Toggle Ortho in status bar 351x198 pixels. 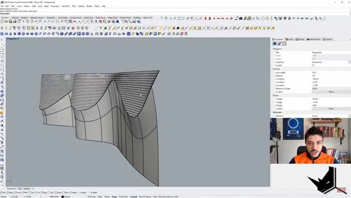tap(100, 196)
